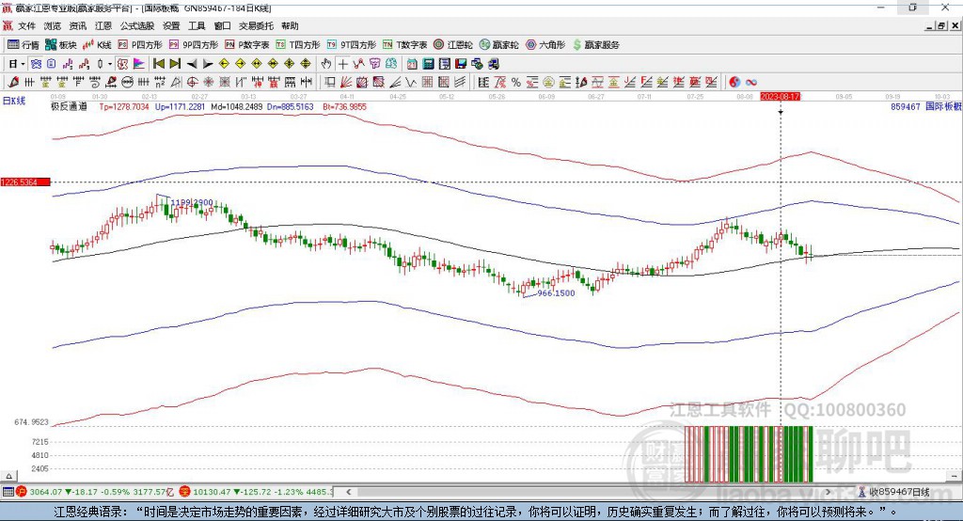Click the infinity loop icon
The height and width of the screenshot is (521, 963).
(750, 83)
